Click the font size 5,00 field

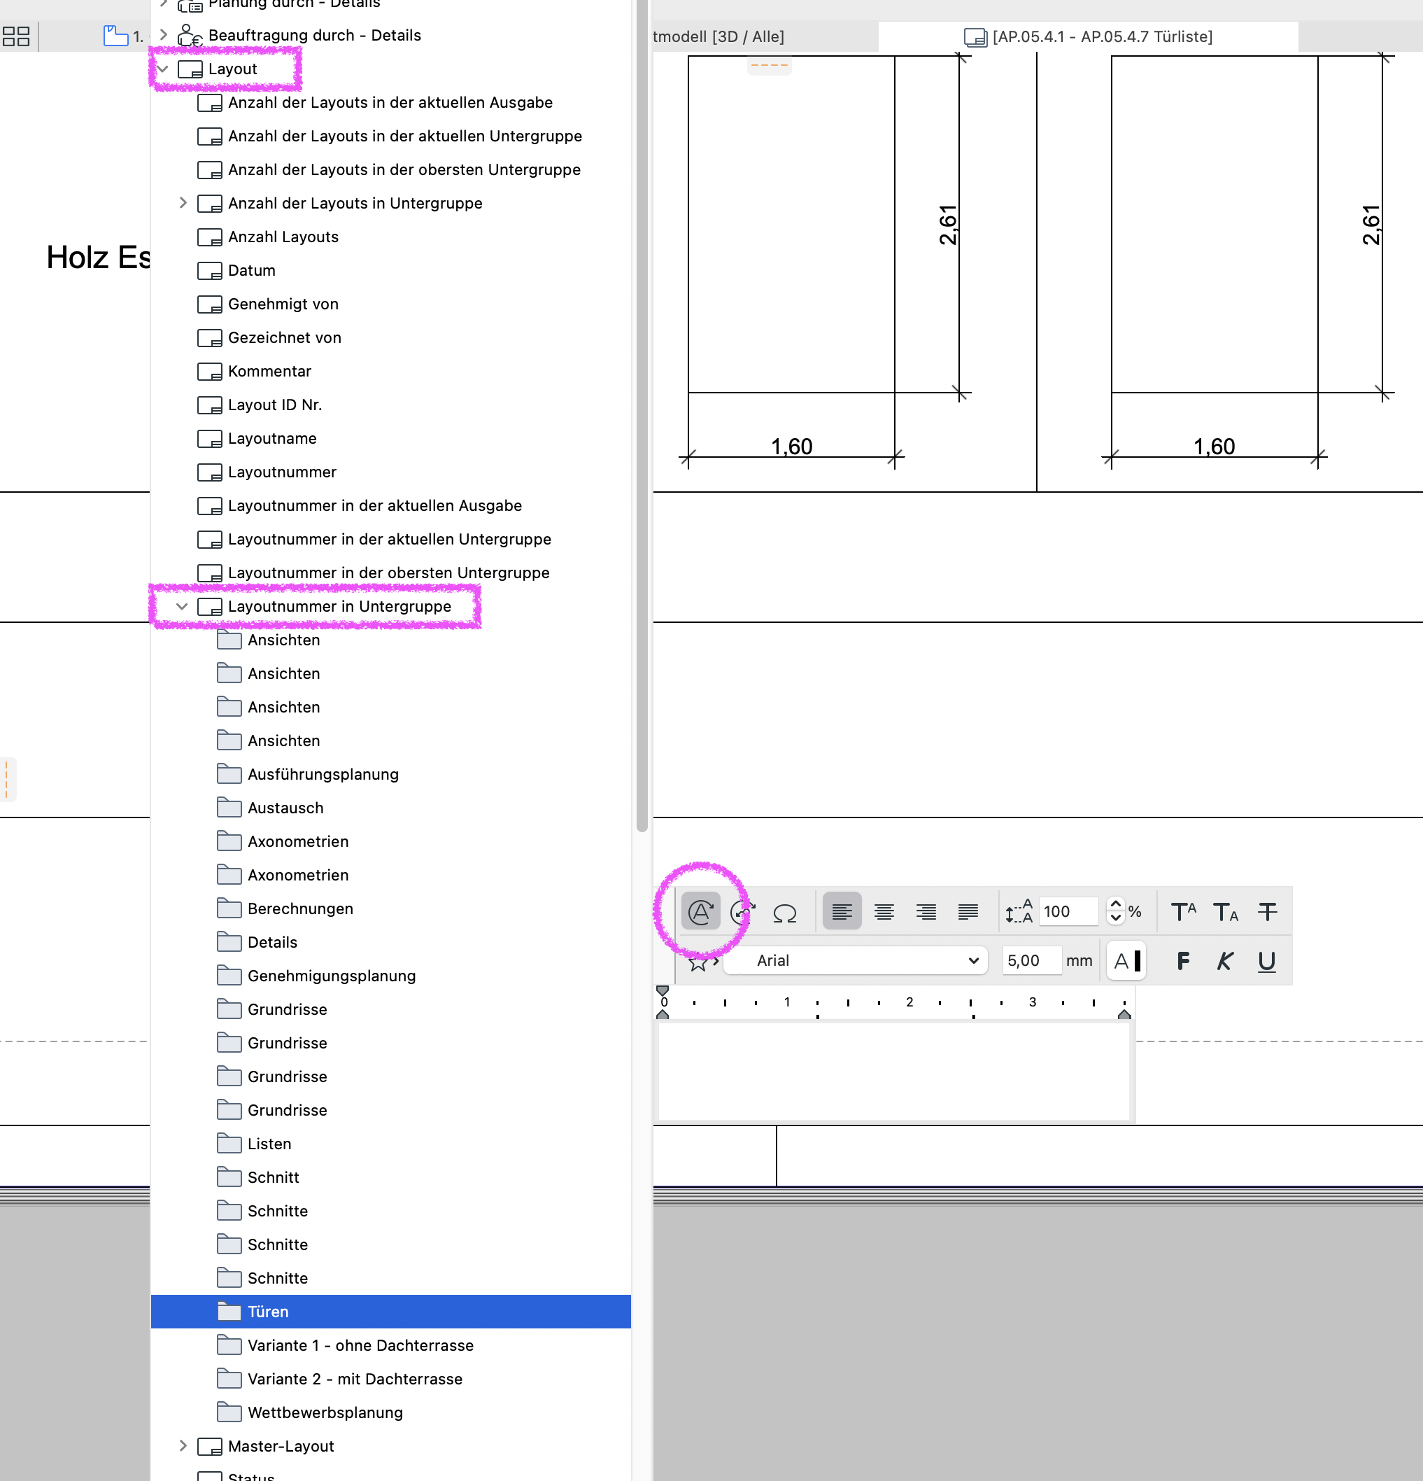[x=1031, y=960]
